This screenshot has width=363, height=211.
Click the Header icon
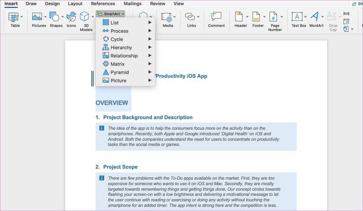pos(239,17)
